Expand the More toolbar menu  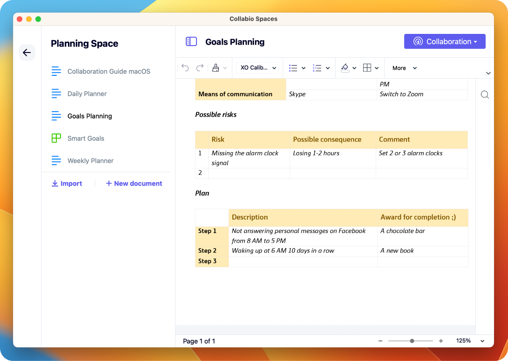click(404, 68)
